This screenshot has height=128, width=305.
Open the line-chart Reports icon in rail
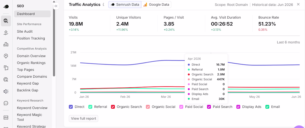6,117
